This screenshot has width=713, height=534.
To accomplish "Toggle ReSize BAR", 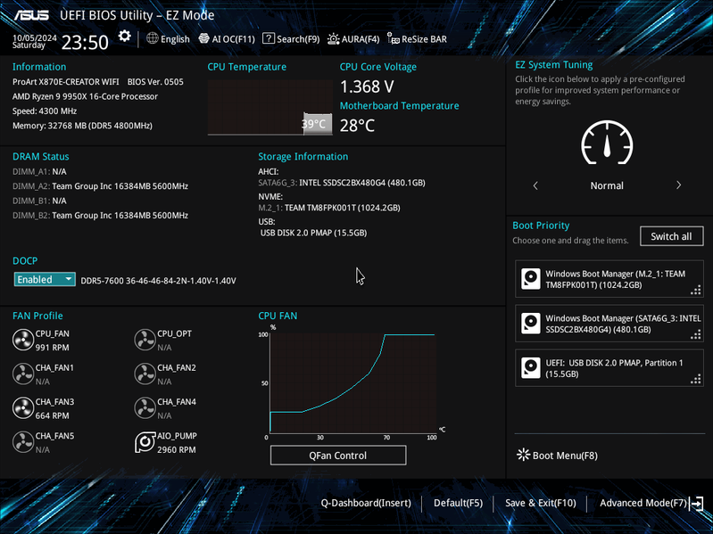I will (417, 39).
